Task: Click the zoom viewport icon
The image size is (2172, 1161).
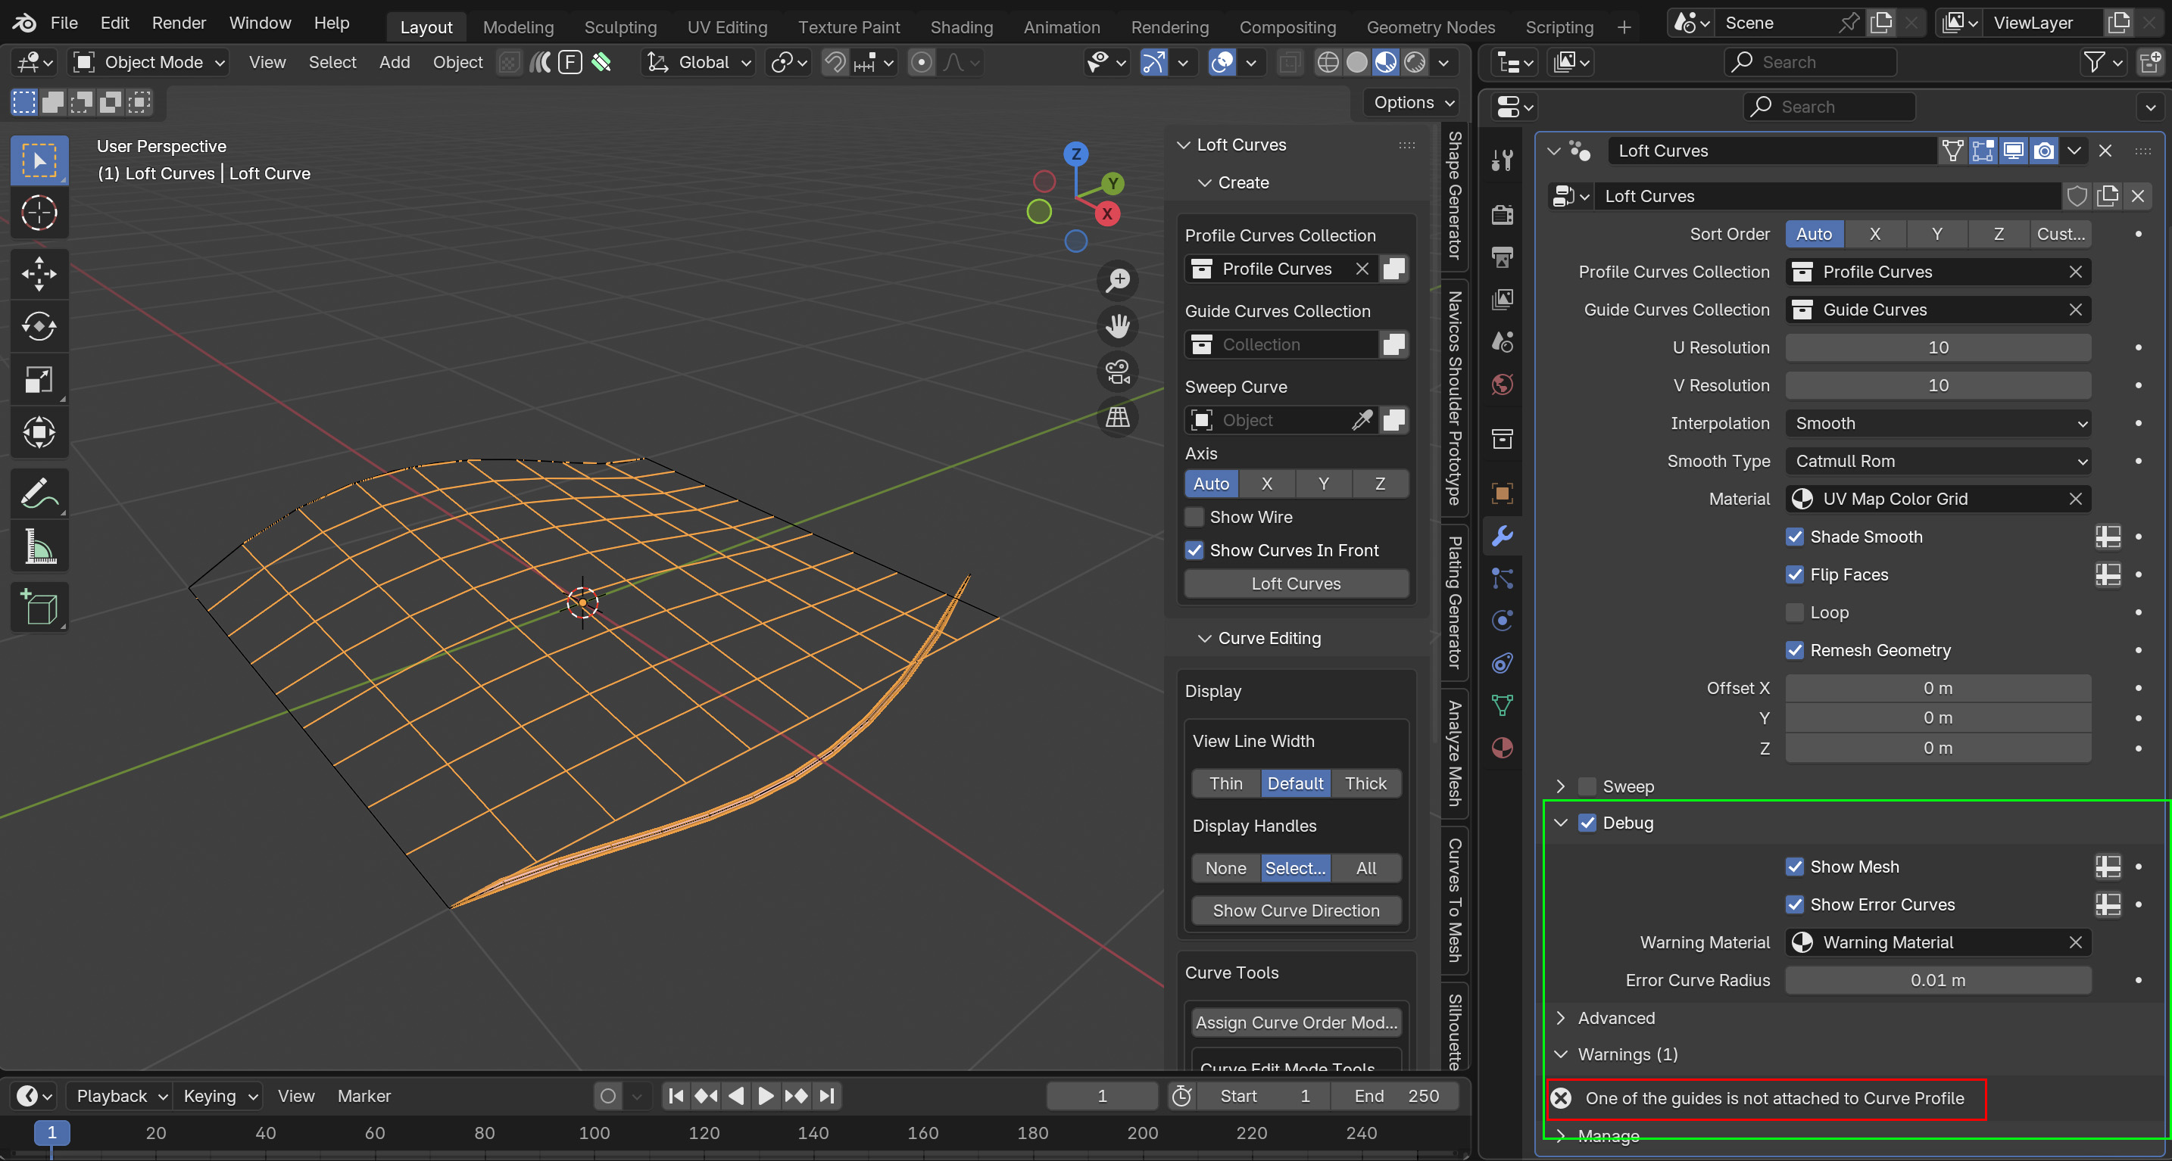Action: click(1118, 281)
